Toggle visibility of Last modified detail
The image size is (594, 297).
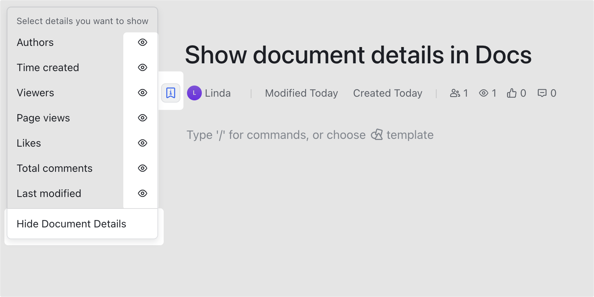click(143, 193)
